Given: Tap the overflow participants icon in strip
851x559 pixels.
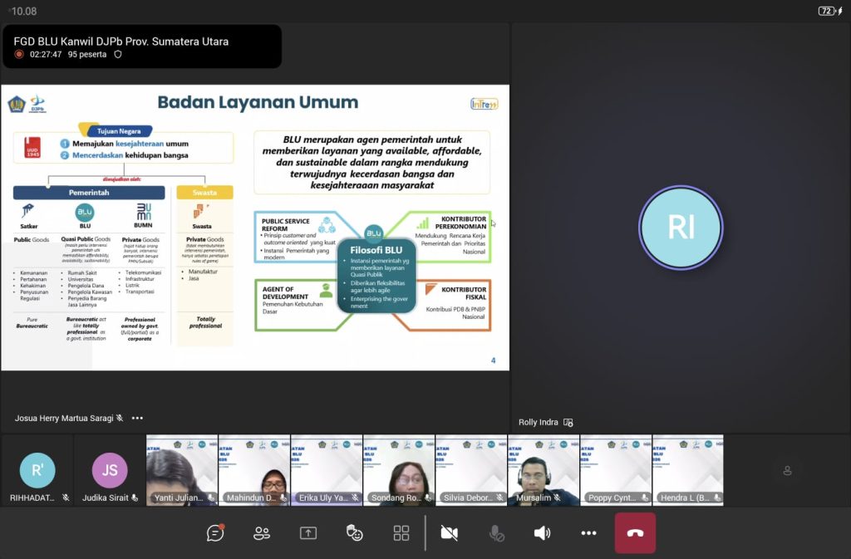Looking at the screenshot, I should 787,471.
